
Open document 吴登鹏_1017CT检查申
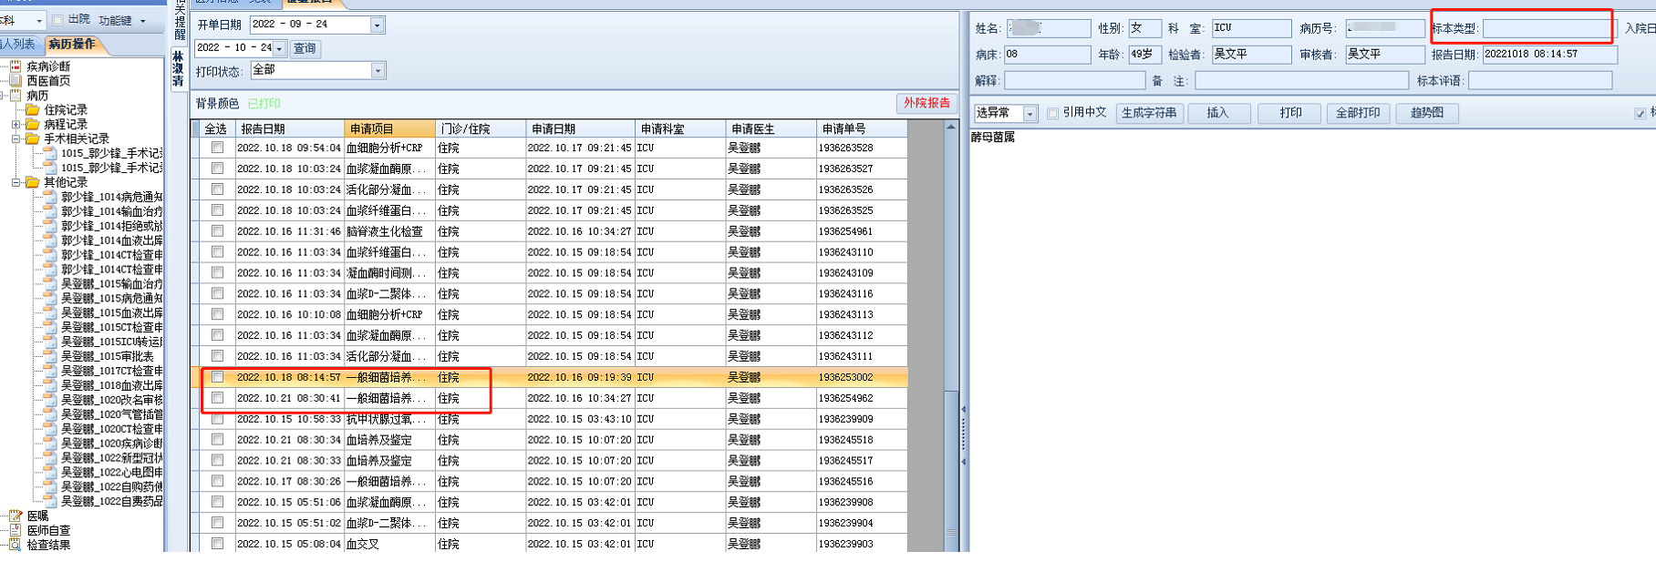[112, 372]
